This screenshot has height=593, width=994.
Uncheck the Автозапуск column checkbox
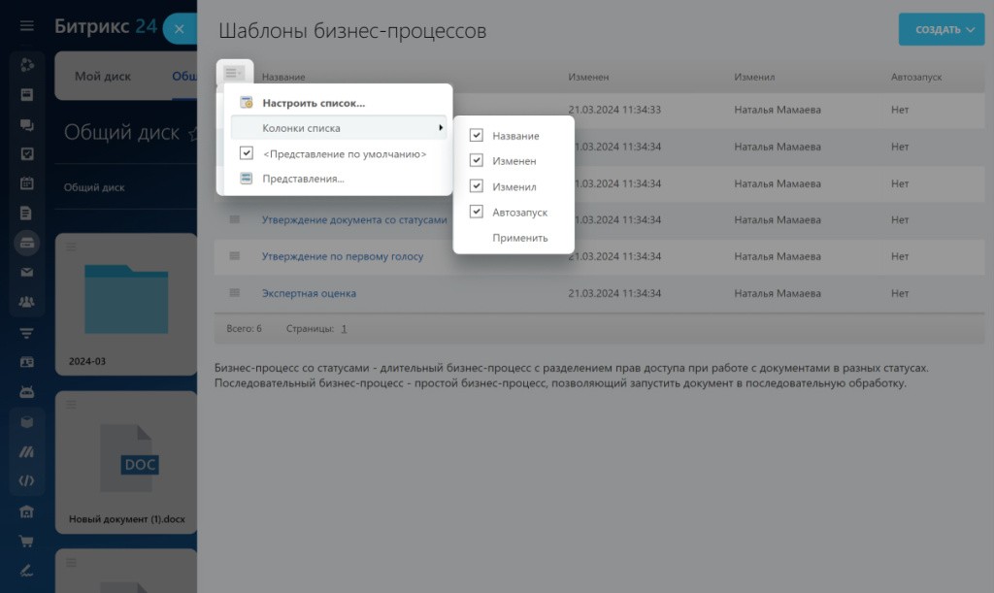476,212
